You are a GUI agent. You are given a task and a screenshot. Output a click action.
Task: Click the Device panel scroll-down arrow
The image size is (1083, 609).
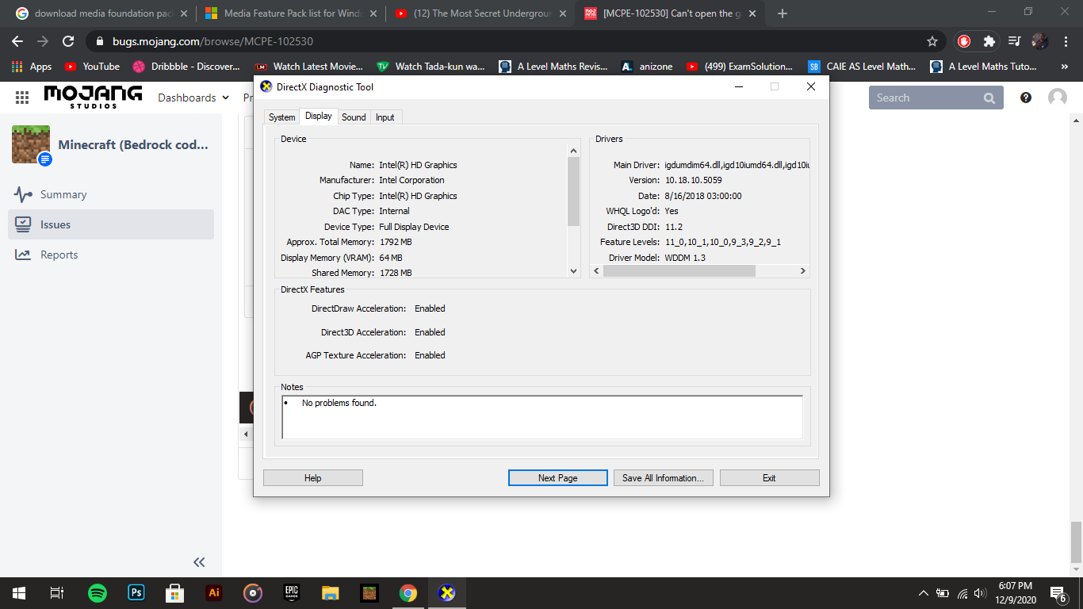pyautogui.click(x=574, y=271)
